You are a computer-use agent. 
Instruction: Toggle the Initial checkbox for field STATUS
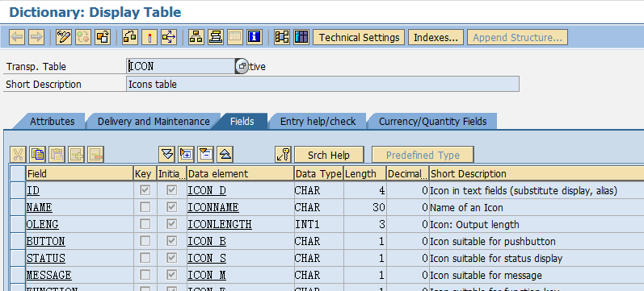click(x=171, y=258)
